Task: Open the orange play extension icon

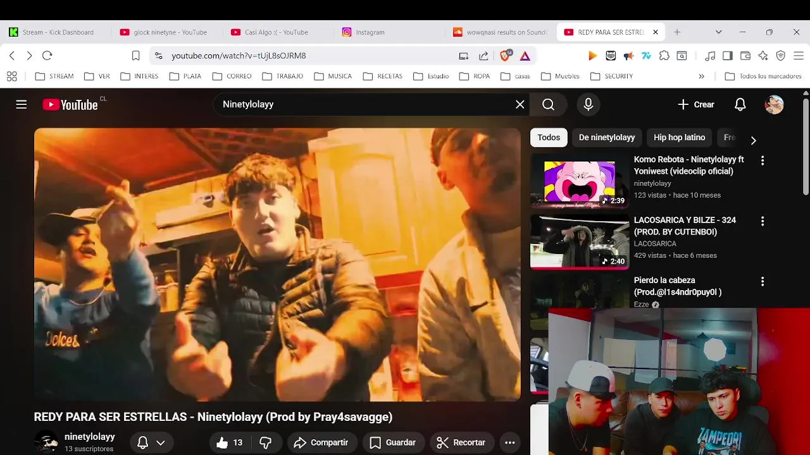Action: pos(592,56)
